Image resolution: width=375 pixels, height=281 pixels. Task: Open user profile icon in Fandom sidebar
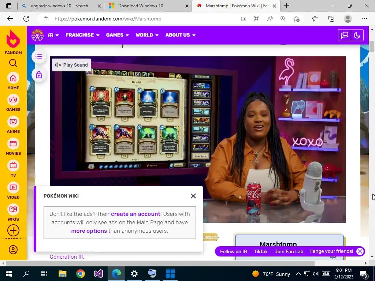(x=13, y=250)
